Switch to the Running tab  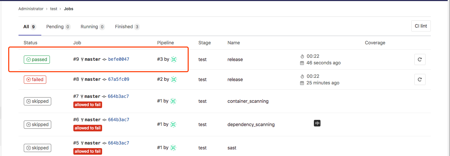click(93, 27)
